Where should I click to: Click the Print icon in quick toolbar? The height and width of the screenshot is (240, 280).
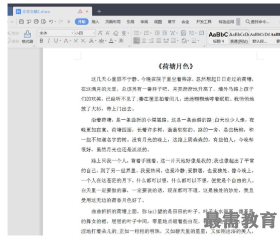click(36, 22)
